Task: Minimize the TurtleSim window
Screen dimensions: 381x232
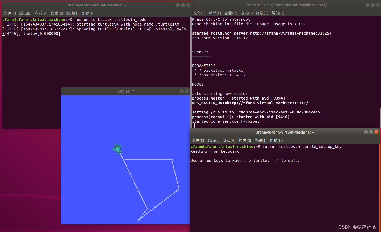Action: 181,91
